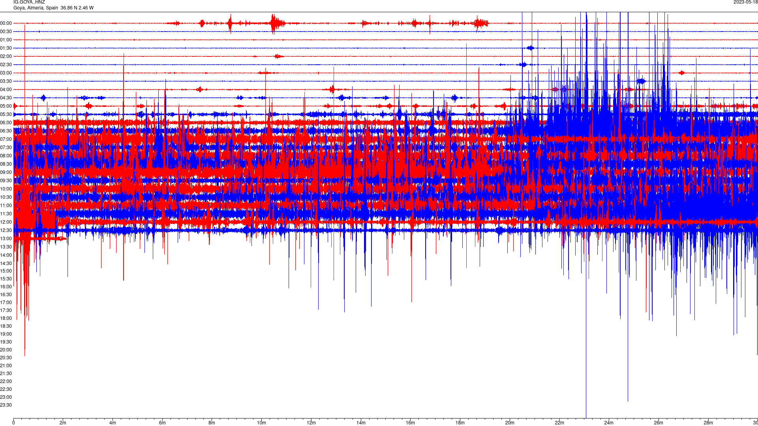Select the 13:30 trace time label
The height and width of the screenshot is (426, 758).
(x=6, y=247)
